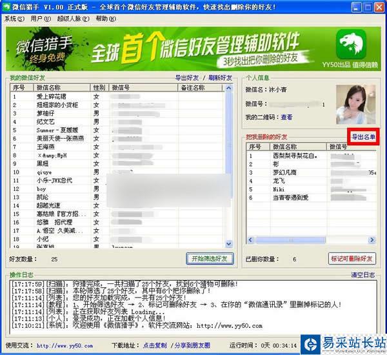387x355 pixels.
Task: Click 查看 to view my QR code
Action: click(x=286, y=117)
